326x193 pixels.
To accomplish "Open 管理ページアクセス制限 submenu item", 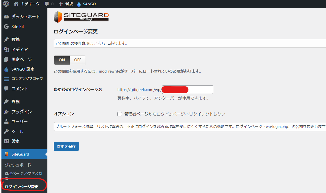I will [x=23, y=173].
